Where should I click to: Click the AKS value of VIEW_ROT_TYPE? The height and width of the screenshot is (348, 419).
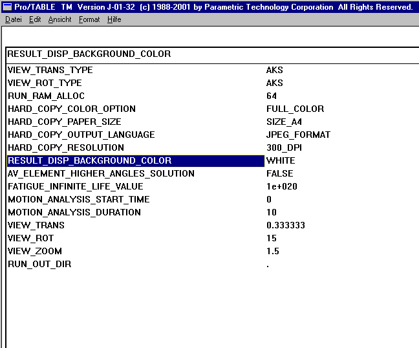click(x=274, y=83)
